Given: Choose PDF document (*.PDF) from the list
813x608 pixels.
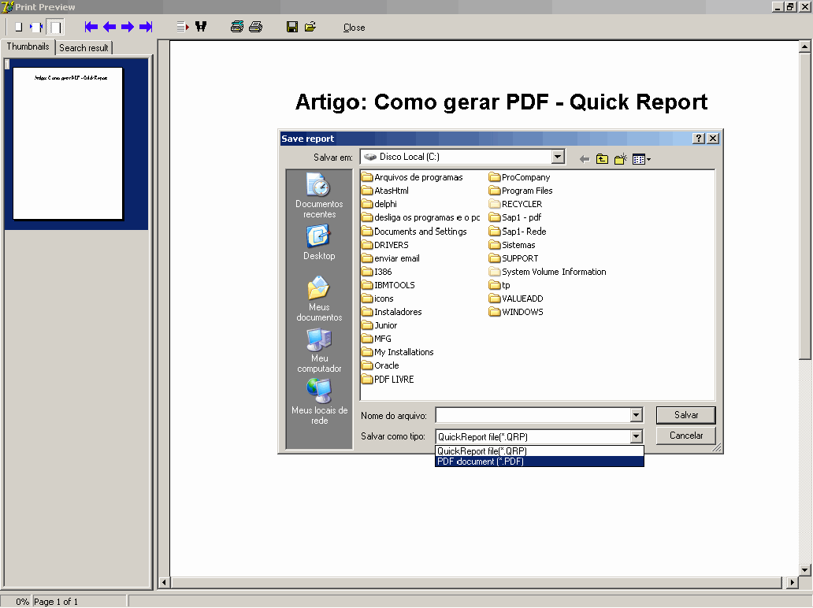Looking at the screenshot, I should point(539,462).
